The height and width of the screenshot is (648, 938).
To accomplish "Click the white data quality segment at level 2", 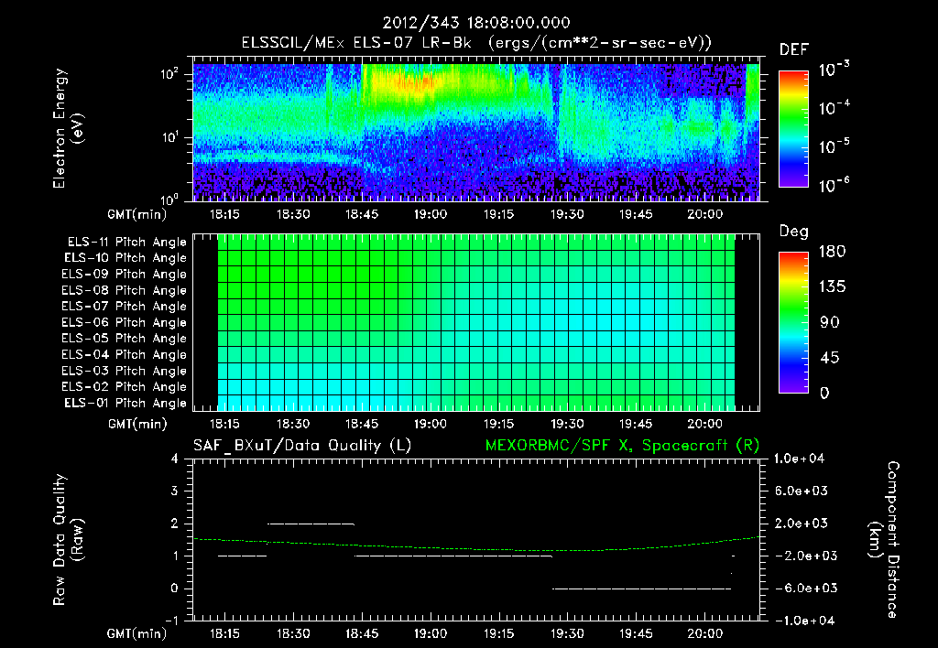I will (x=311, y=524).
